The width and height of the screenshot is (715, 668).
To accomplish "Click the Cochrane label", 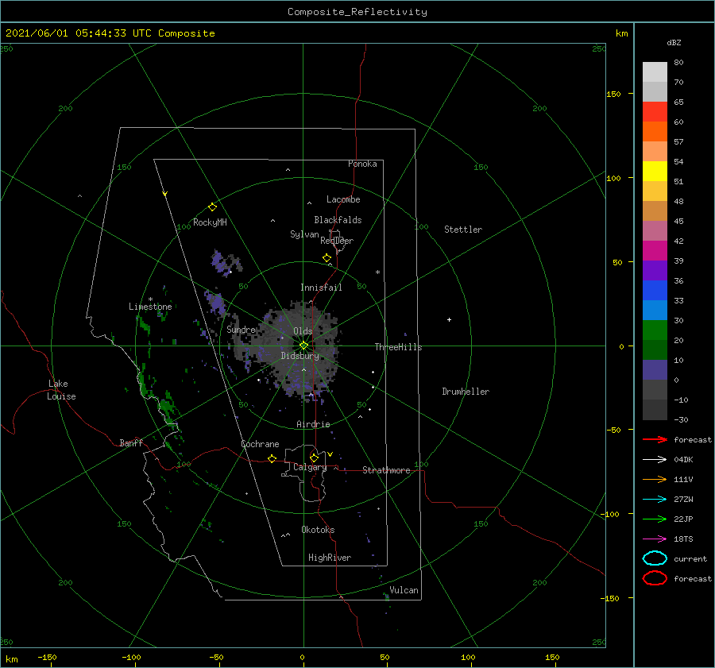I will click(x=260, y=444).
